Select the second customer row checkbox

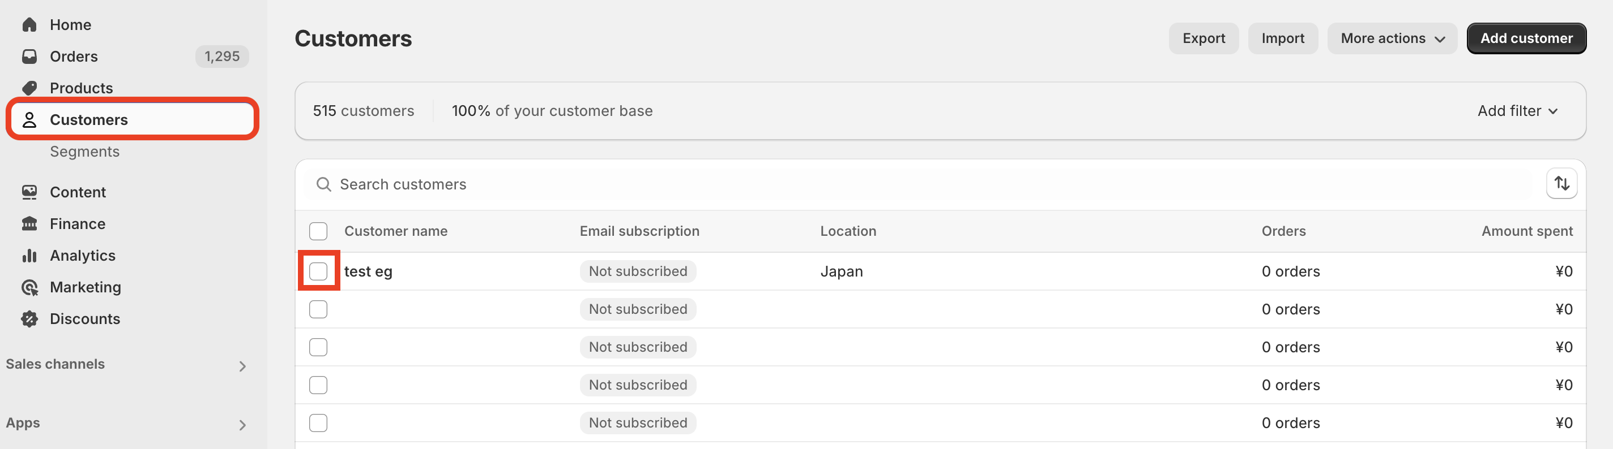(x=318, y=309)
